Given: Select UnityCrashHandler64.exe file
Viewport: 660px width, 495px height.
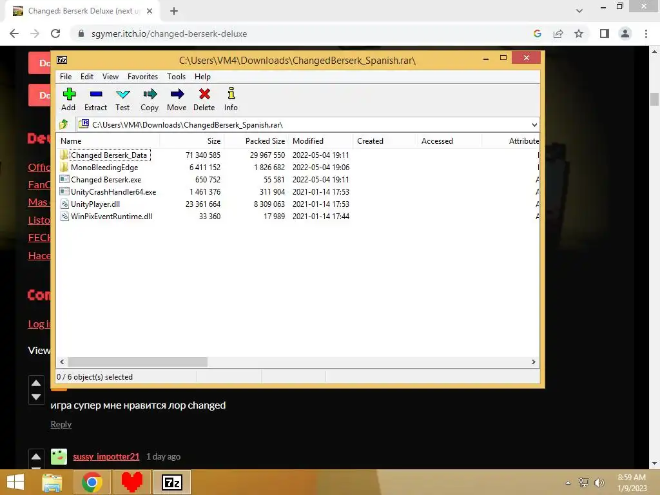Looking at the screenshot, I should [x=113, y=192].
